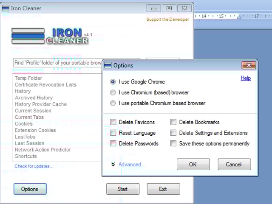272x204 pixels.
Task: Open the Options button in Iron Cleaner
Action: pyautogui.click(x=30, y=189)
